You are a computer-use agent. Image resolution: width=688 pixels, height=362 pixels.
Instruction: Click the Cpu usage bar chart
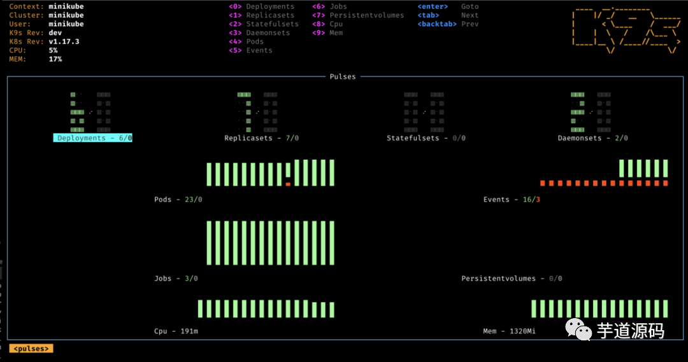(266, 309)
